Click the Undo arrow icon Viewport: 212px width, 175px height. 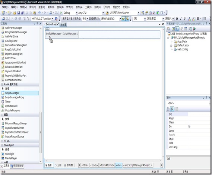click(39, 13)
